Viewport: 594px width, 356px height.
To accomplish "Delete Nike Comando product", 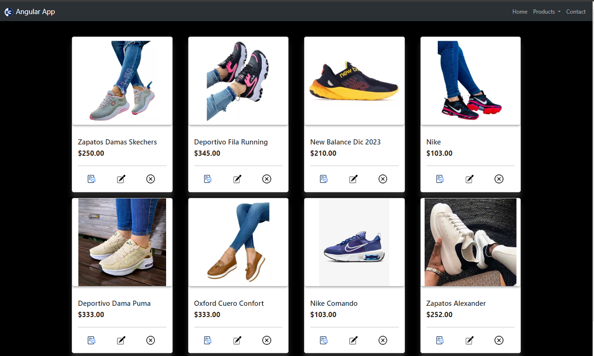I will coord(383,340).
